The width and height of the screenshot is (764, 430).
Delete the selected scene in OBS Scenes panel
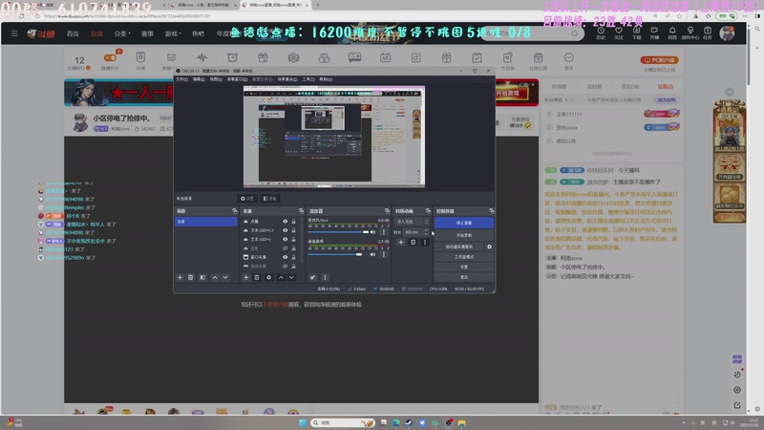190,277
